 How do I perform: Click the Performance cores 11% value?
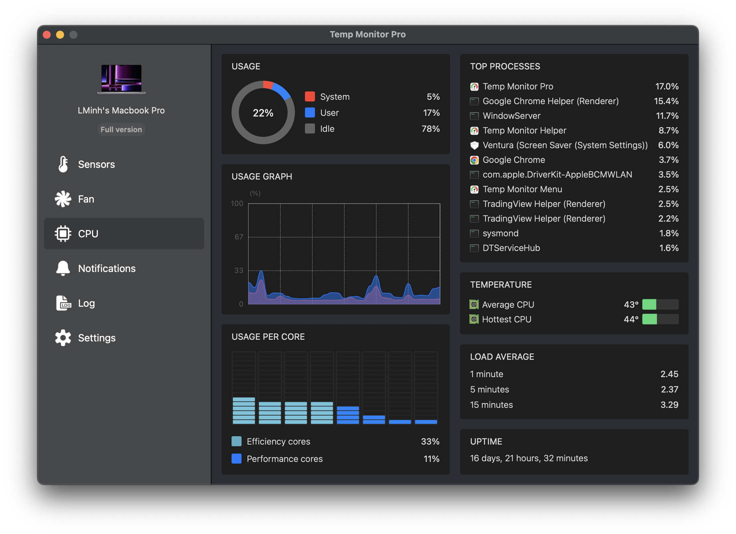(x=431, y=459)
